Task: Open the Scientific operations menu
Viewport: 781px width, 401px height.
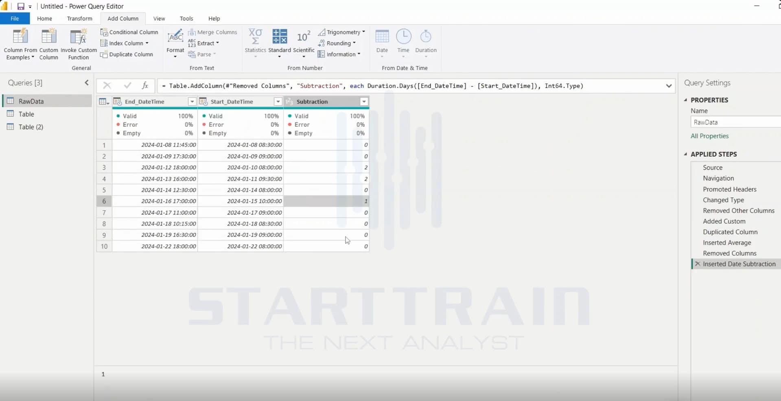Action: (x=304, y=43)
